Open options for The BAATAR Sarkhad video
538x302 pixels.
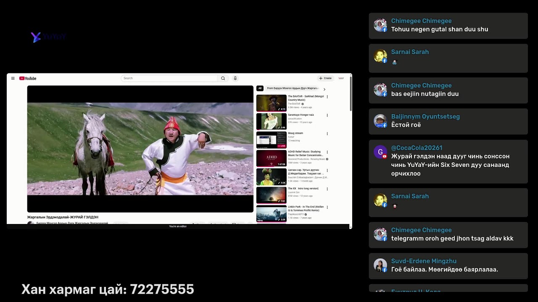[x=327, y=97]
